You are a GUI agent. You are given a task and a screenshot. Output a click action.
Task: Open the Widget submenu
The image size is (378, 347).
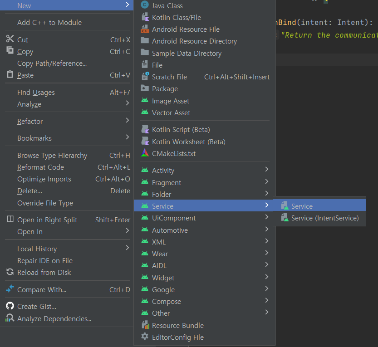pyautogui.click(x=204, y=278)
